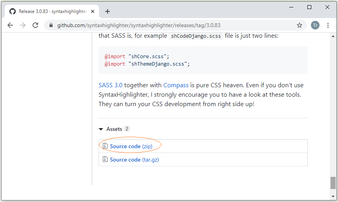Open the Chrome profile avatar
Image resolution: width=338 pixels, height=202 pixels.
coord(315,25)
